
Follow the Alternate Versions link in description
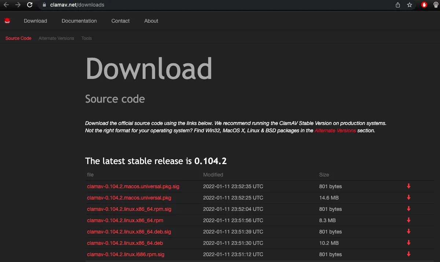pos(335,130)
